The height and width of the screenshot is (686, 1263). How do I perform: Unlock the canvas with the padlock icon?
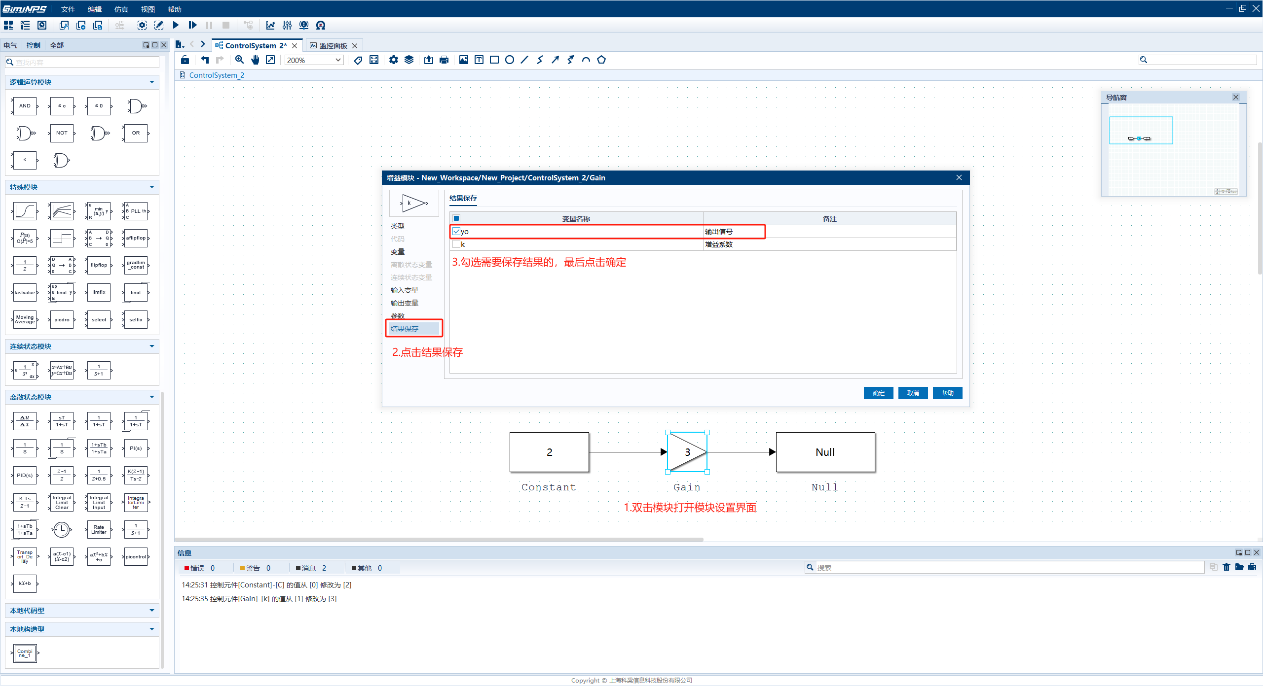click(x=185, y=60)
